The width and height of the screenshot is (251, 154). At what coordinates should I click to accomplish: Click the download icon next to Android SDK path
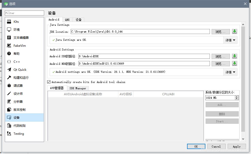(x=234, y=56)
